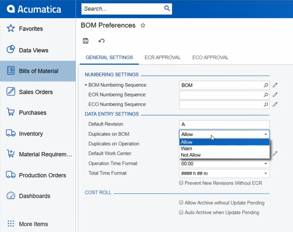The image size is (293, 232).
Task: Edit Default Work Center pencil icon
Action: coord(275,153)
